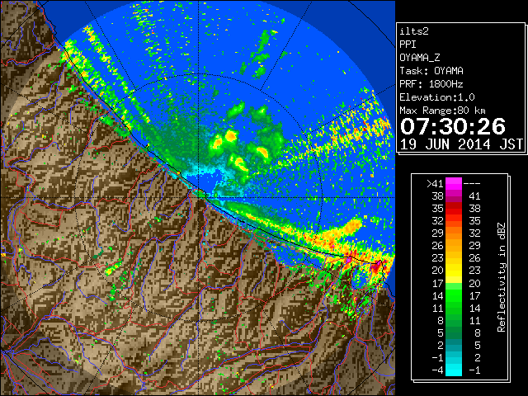Click the 'OYAMA_Z' product name
This screenshot has height=396, width=528.
420,58
